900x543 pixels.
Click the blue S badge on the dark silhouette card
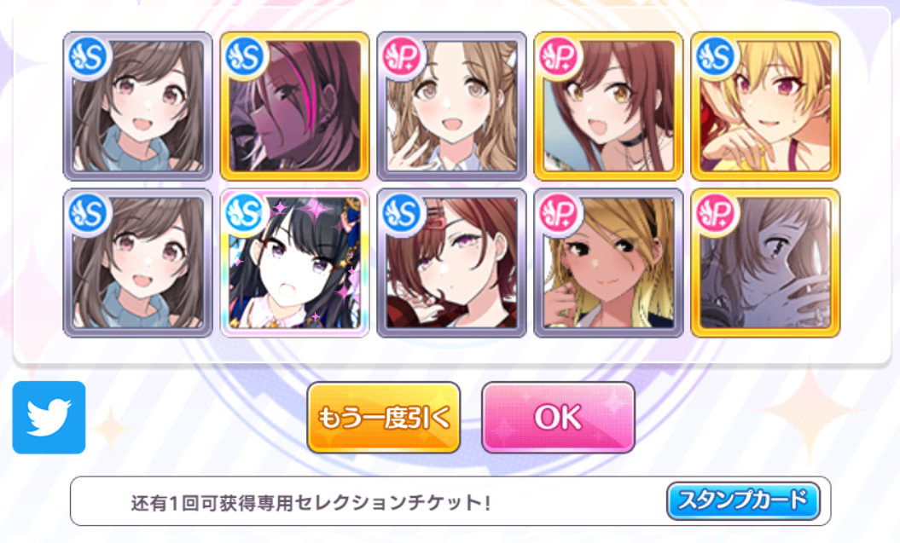coord(246,57)
